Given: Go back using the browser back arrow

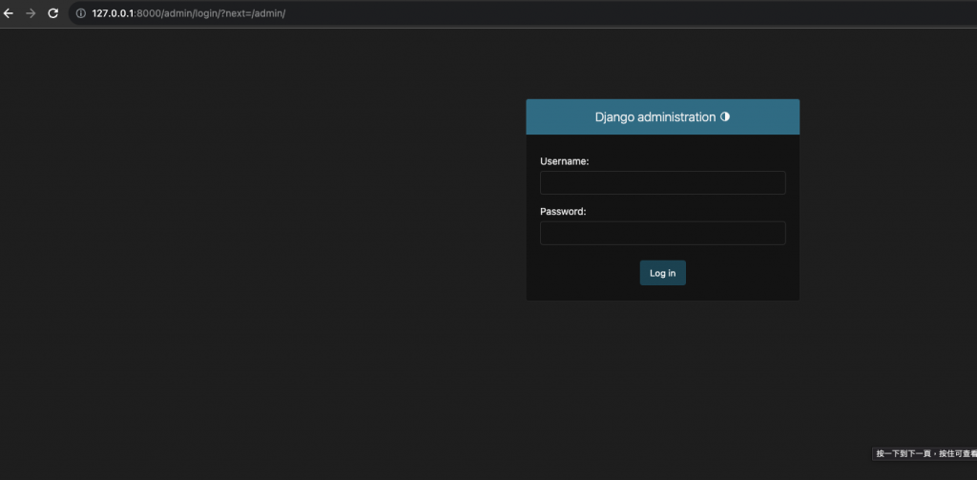Looking at the screenshot, I should point(8,13).
